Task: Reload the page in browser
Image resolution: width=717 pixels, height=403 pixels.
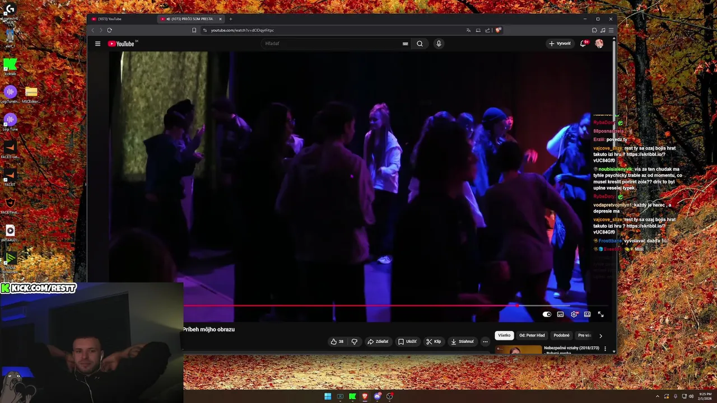Action: pyautogui.click(x=109, y=30)
